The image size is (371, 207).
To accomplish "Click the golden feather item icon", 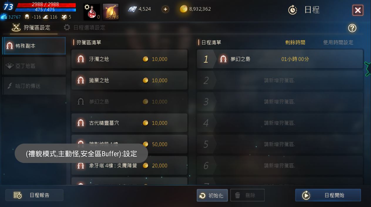I will click(x=111, y=12).
